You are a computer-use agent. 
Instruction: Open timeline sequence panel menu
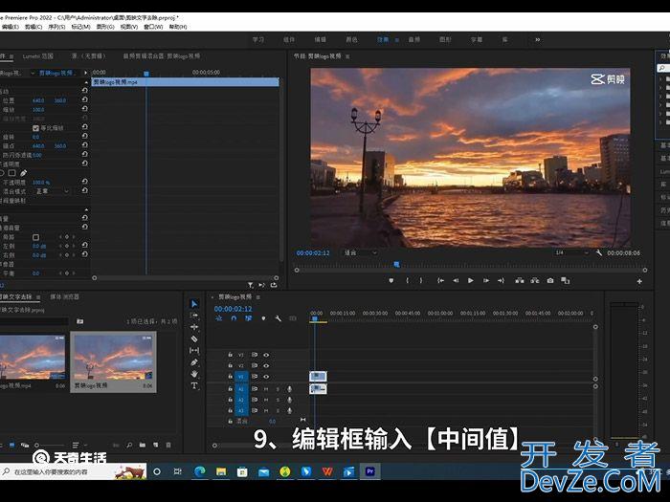click(258, 297)
